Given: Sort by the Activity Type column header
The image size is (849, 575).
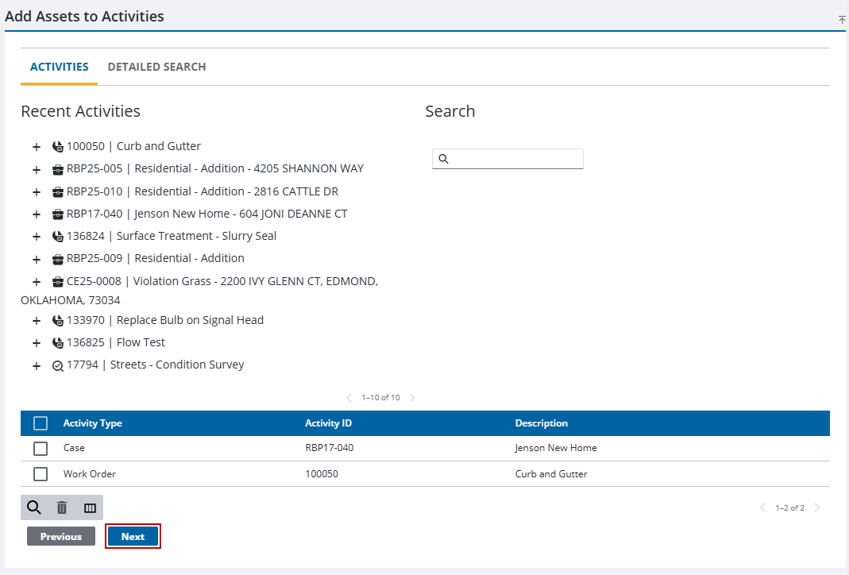Looking at the screenshot, I should click(x=93, y=423).
